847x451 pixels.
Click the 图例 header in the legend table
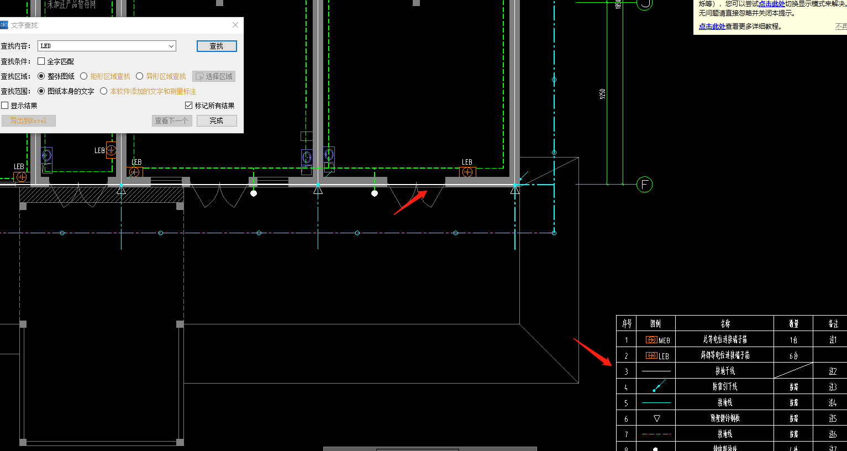[x=656, y=324]
